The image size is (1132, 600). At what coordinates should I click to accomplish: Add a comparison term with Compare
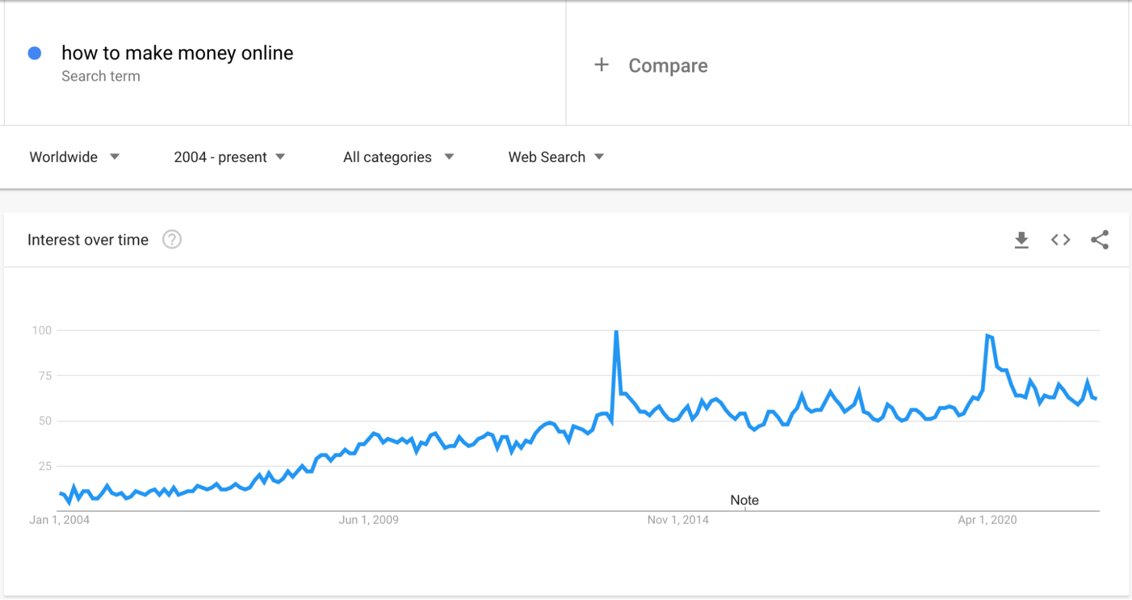(667, 65)
